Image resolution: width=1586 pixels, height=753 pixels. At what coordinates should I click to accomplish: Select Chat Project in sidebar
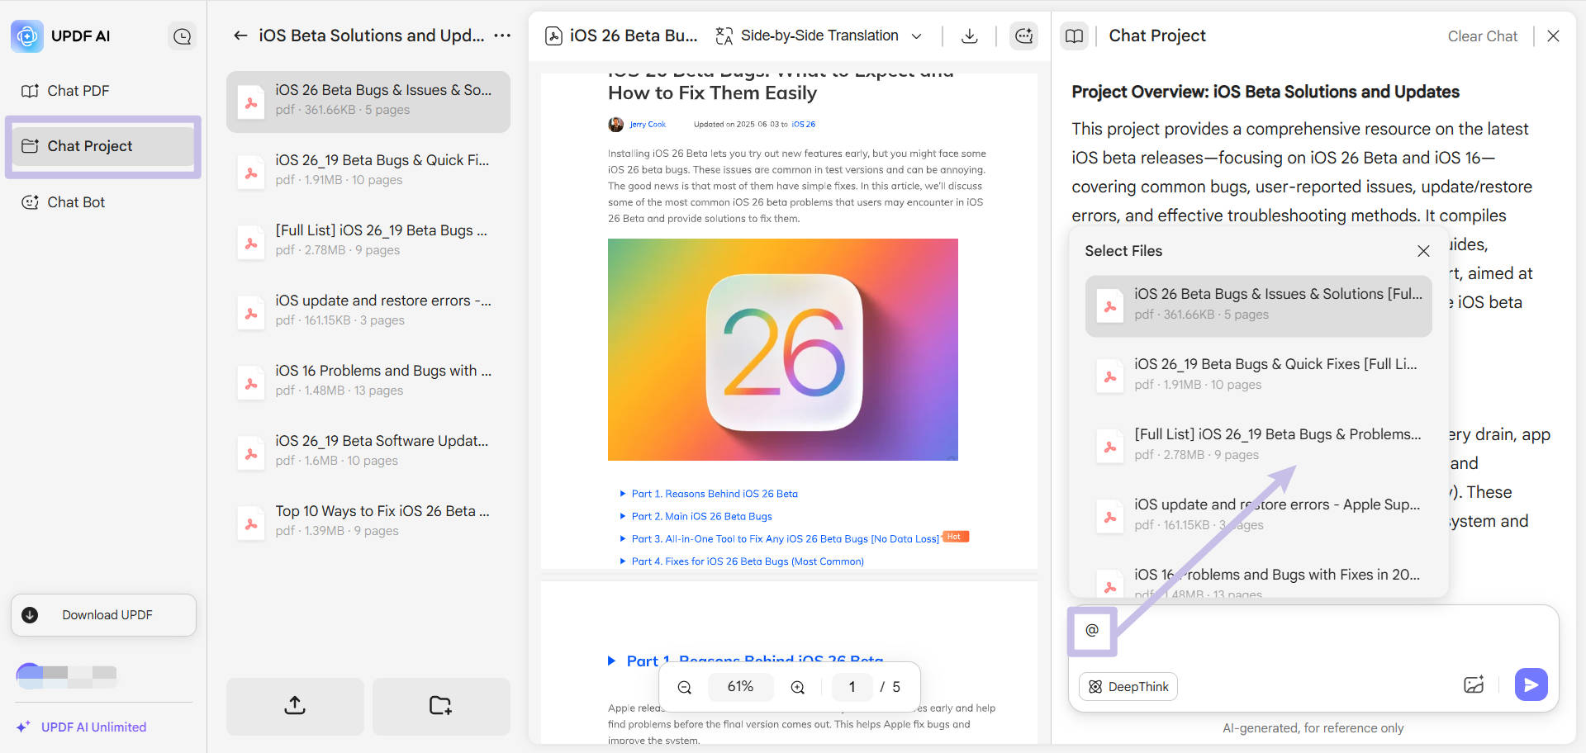click(103, 146)
